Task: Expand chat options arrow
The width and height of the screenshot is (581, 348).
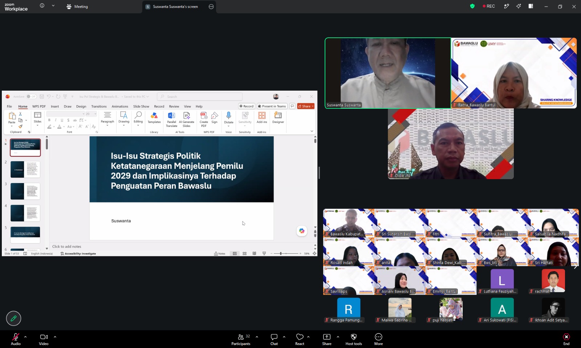Action: [284, 337]
